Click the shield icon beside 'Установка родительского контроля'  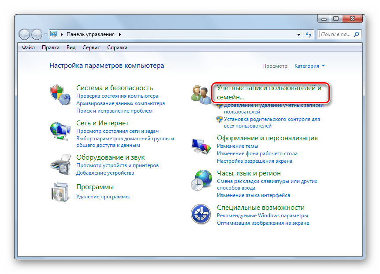coord(220,119)
